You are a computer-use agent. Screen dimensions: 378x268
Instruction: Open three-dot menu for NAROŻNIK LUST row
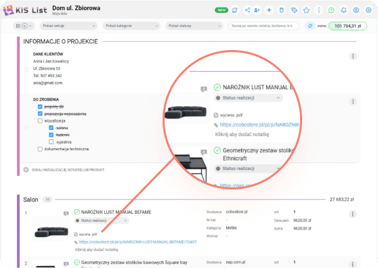352,214
